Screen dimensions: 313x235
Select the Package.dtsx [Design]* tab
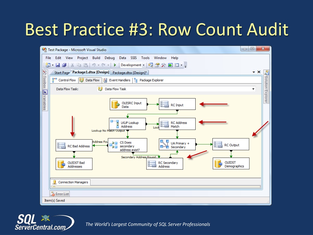coord(130,73)
